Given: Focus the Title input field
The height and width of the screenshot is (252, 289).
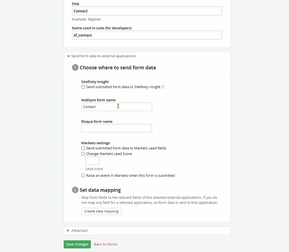Looking at the screenshot, I should coord(147,11).
